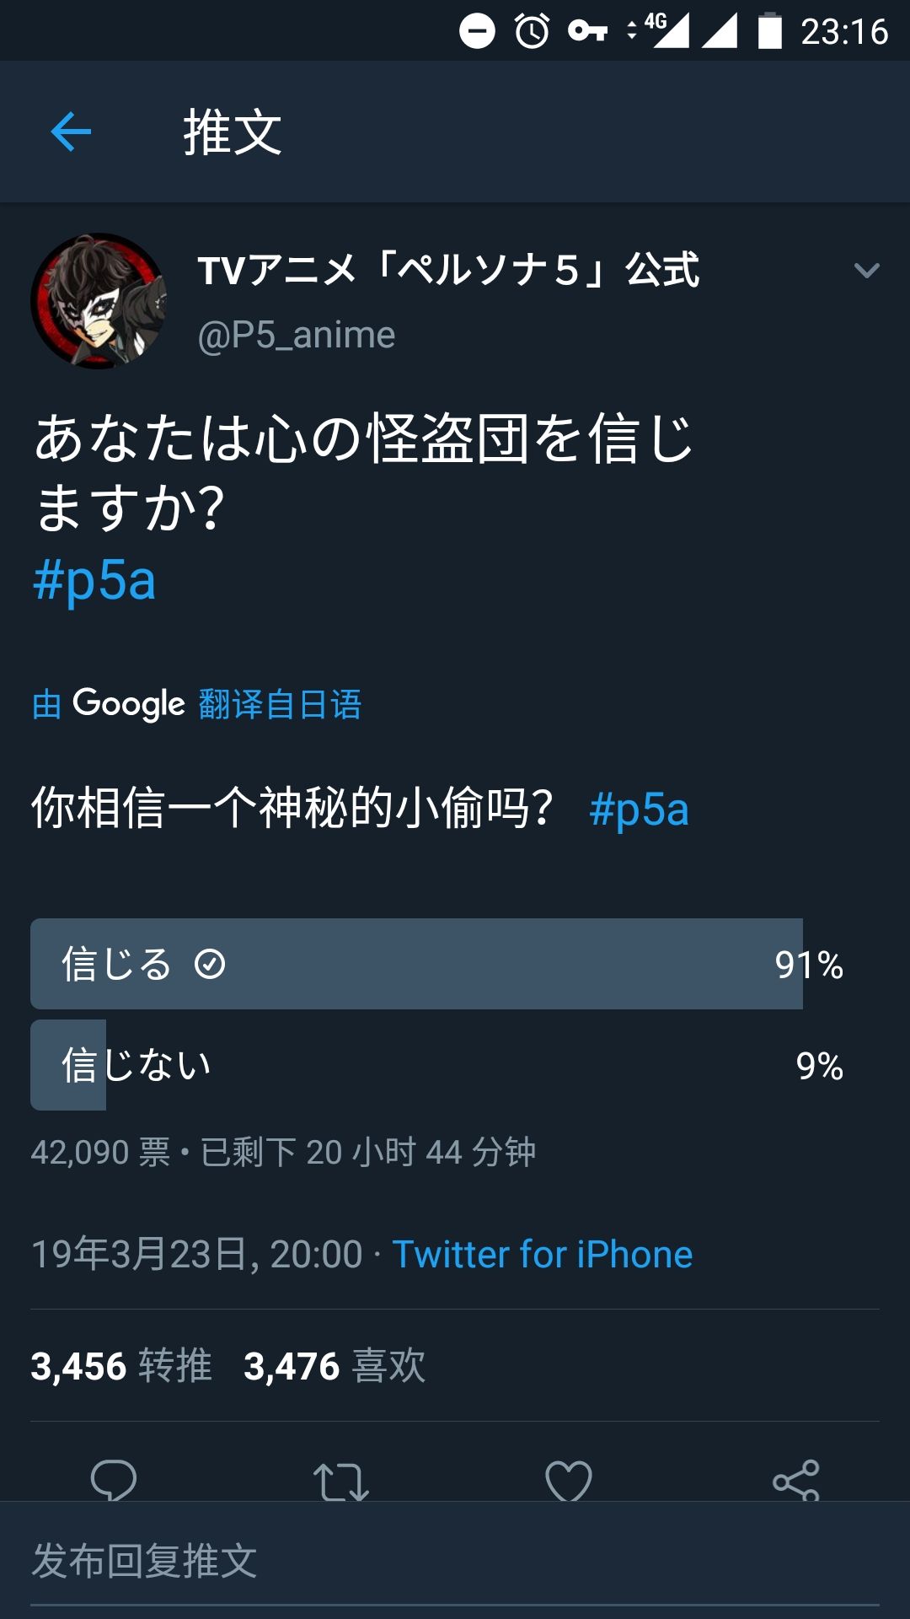Screen dimensions: 910x1619
Task: Tap the checkmark beside 信じる
Action: (210, 964)
